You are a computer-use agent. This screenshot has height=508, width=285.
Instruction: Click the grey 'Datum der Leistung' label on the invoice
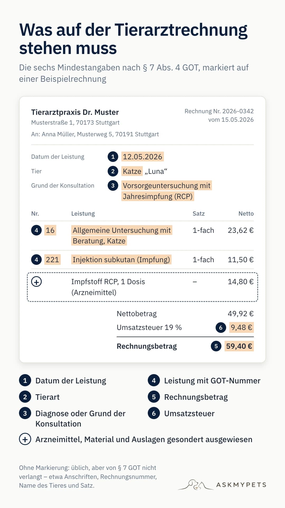pos(58,157)
